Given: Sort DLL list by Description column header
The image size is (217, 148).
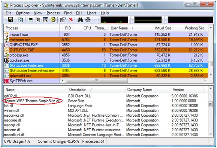Looking at the screenshot, I should click(96, 89).
